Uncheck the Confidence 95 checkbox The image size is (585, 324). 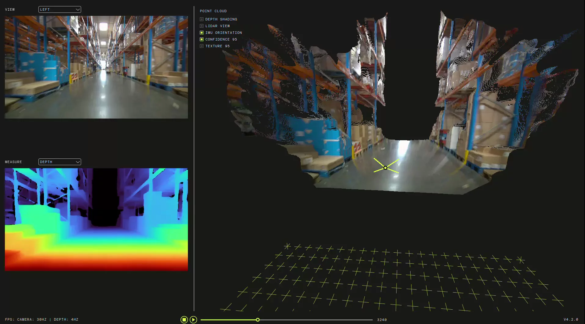pos(202,39)
